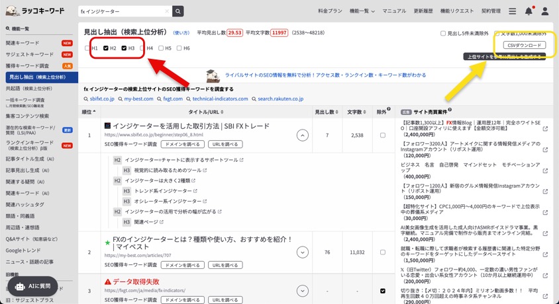Screen dimensions: 559x304
Task: Open 料金プラン in top menu
Action: click(330, 11)
